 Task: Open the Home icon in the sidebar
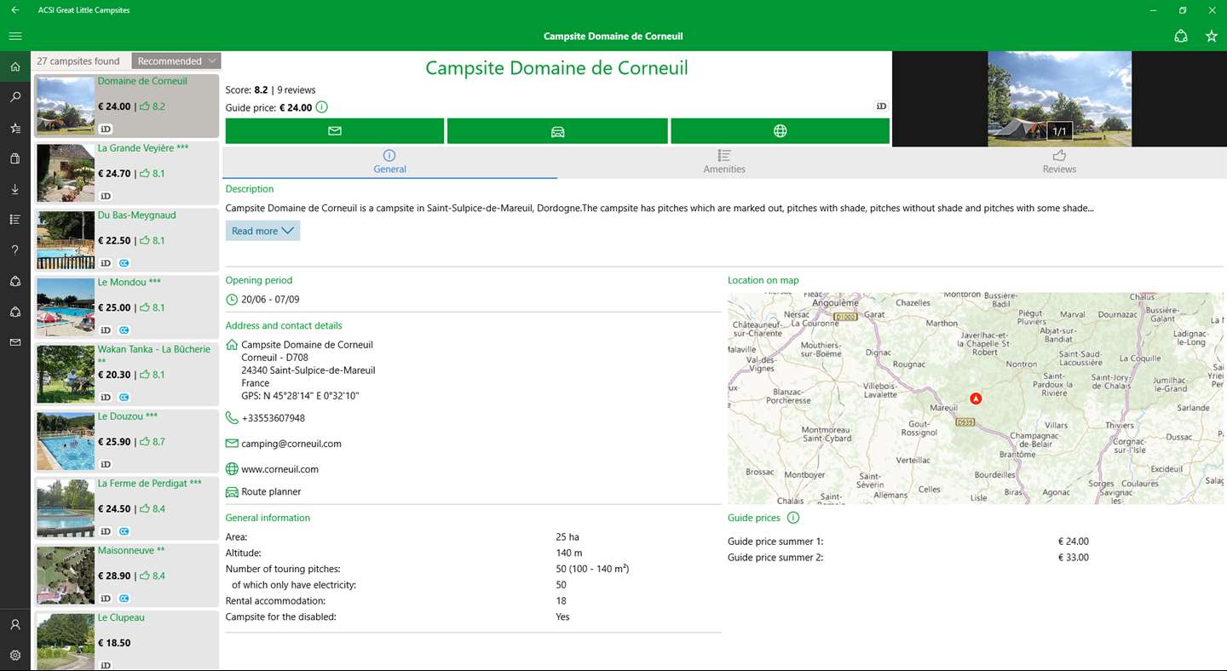pyautogui.click(x=15, y=66)
